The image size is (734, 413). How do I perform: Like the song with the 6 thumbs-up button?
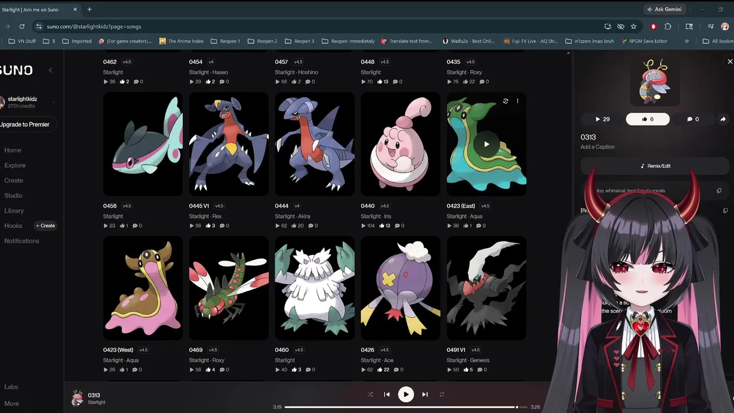(647, 119)
